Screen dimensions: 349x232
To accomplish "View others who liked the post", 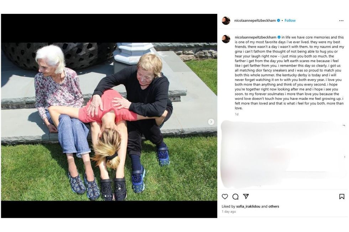I will pos(274,206).
